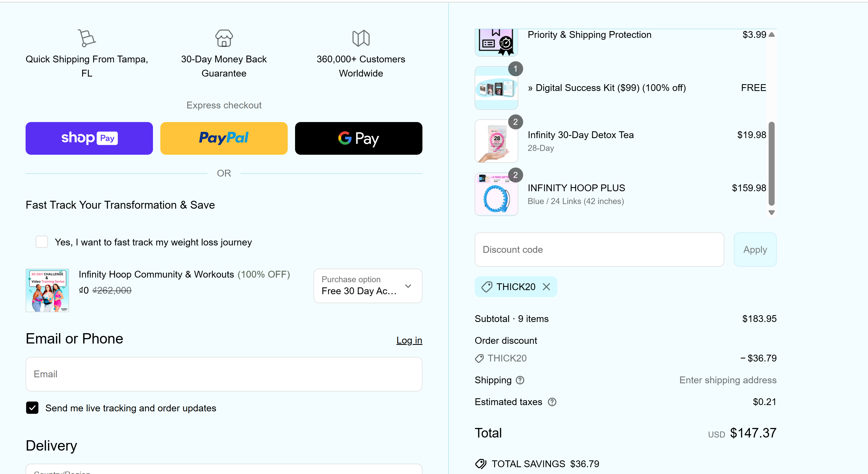The width and height of the screenshot is (868, 474).
Task: Click the tag icon on the THICK20 chip
Action: 487,287
